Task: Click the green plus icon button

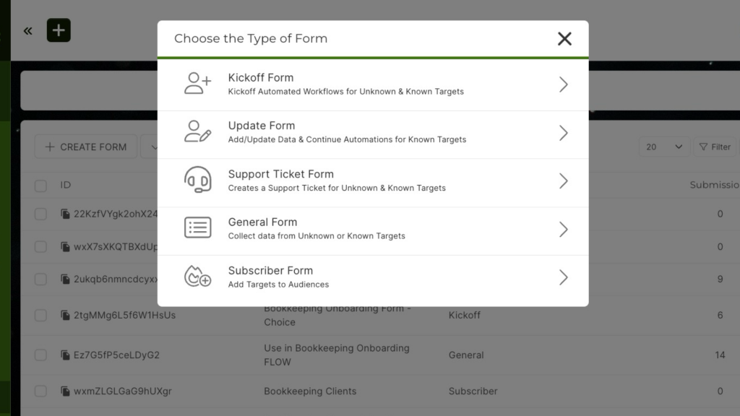Action: coord(59,30)
